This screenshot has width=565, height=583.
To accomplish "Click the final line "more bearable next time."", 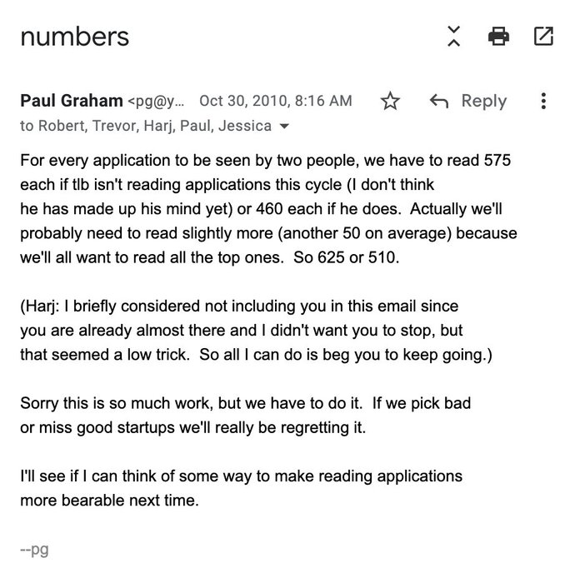I will (110, 502).
